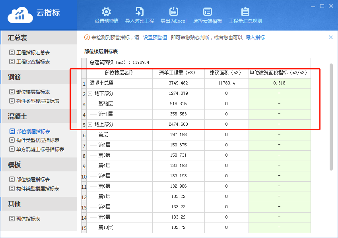Open 部位楼层指标表 under 模板
This screenshot has height=238, width=338.
tap(33, 180)
